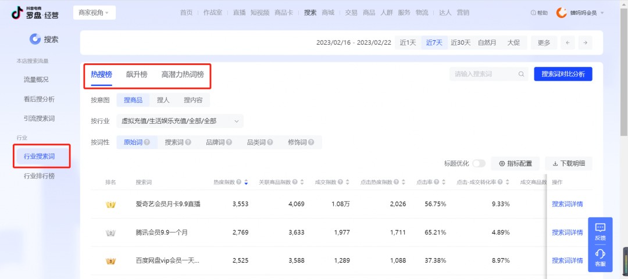Screen dimensions: 628x279
Task: Click help icon beside 关联商品指数
Action: pos(295,182)
